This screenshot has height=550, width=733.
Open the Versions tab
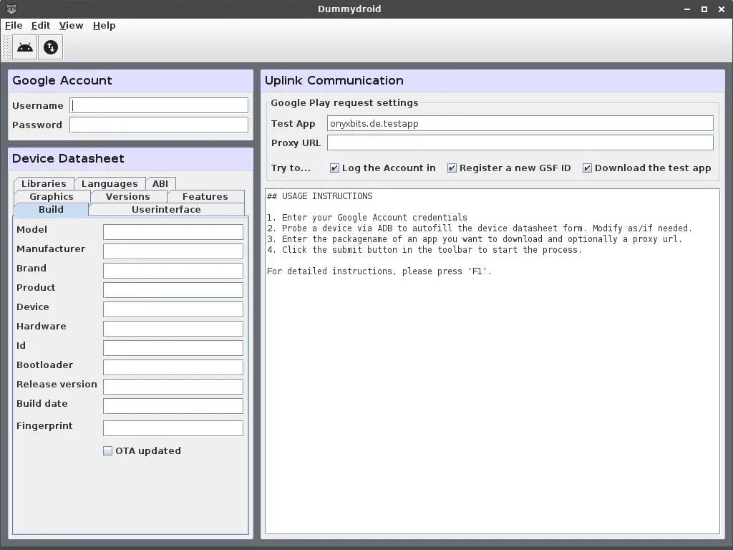point(129,196)
